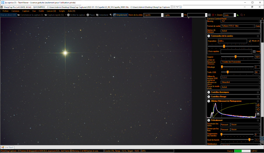Open the Lancer (U) menu
Screen dimensions: 264x153
[x=51, y=11]
